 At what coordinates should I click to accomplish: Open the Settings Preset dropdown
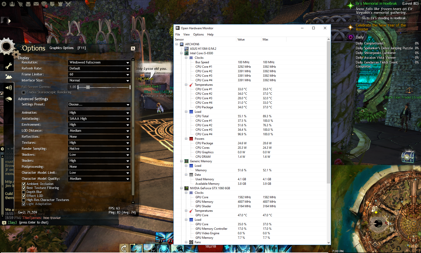tap(99, 104)
